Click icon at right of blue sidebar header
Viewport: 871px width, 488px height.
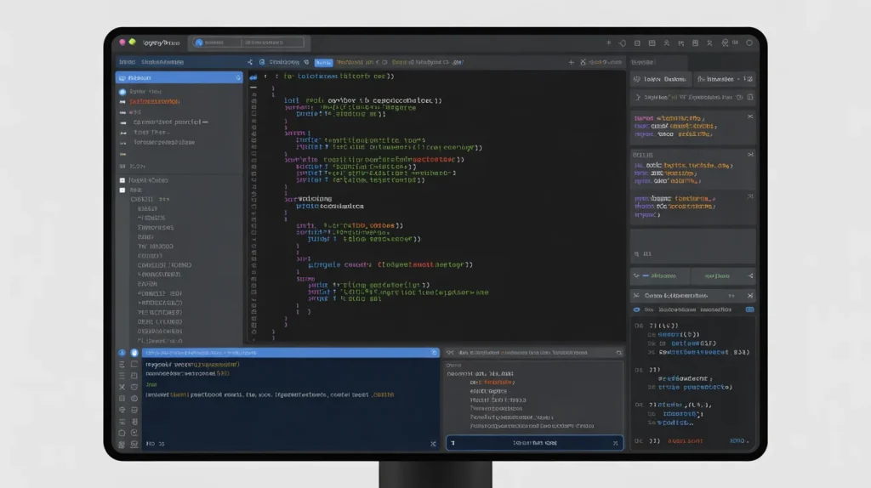pyautogui.click(x=238, y=77)
